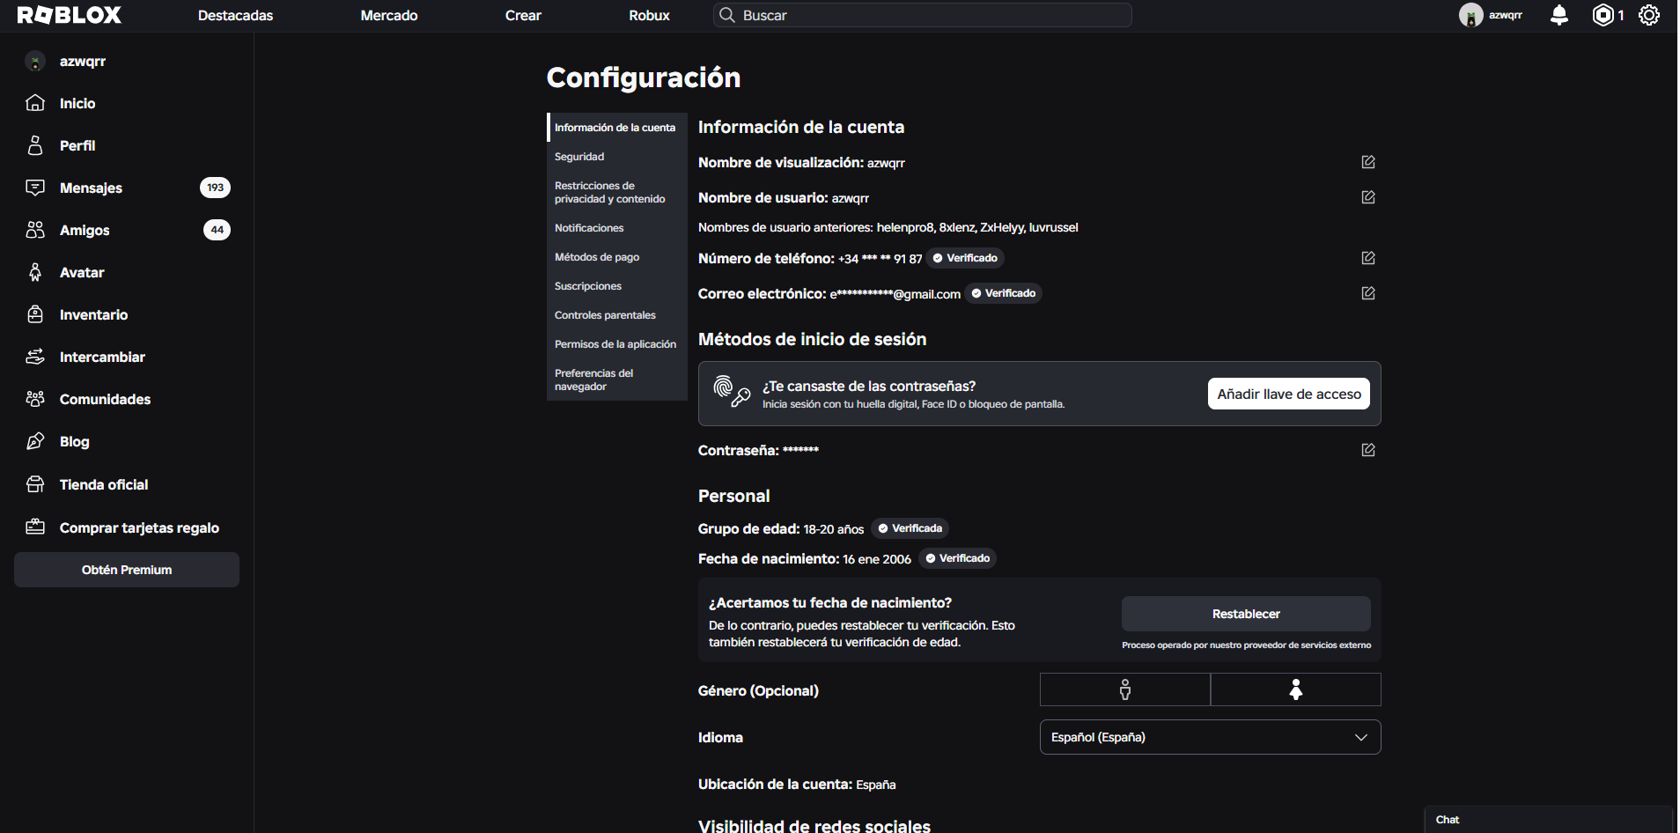Screen dimensions: 1680x833
Task: Open the Comprar tarjetas regalo icon
Action: click(35, 527)
